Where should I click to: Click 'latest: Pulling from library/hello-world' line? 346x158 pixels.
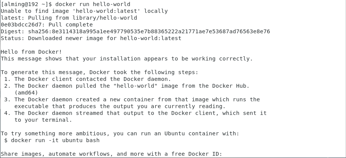pyautogui.click(x=69, y=18)
